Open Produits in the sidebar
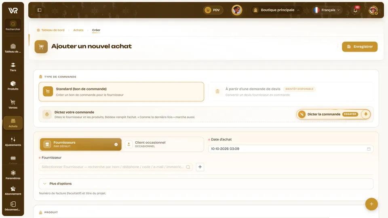The image size is (388, 218). coord(13,86)
